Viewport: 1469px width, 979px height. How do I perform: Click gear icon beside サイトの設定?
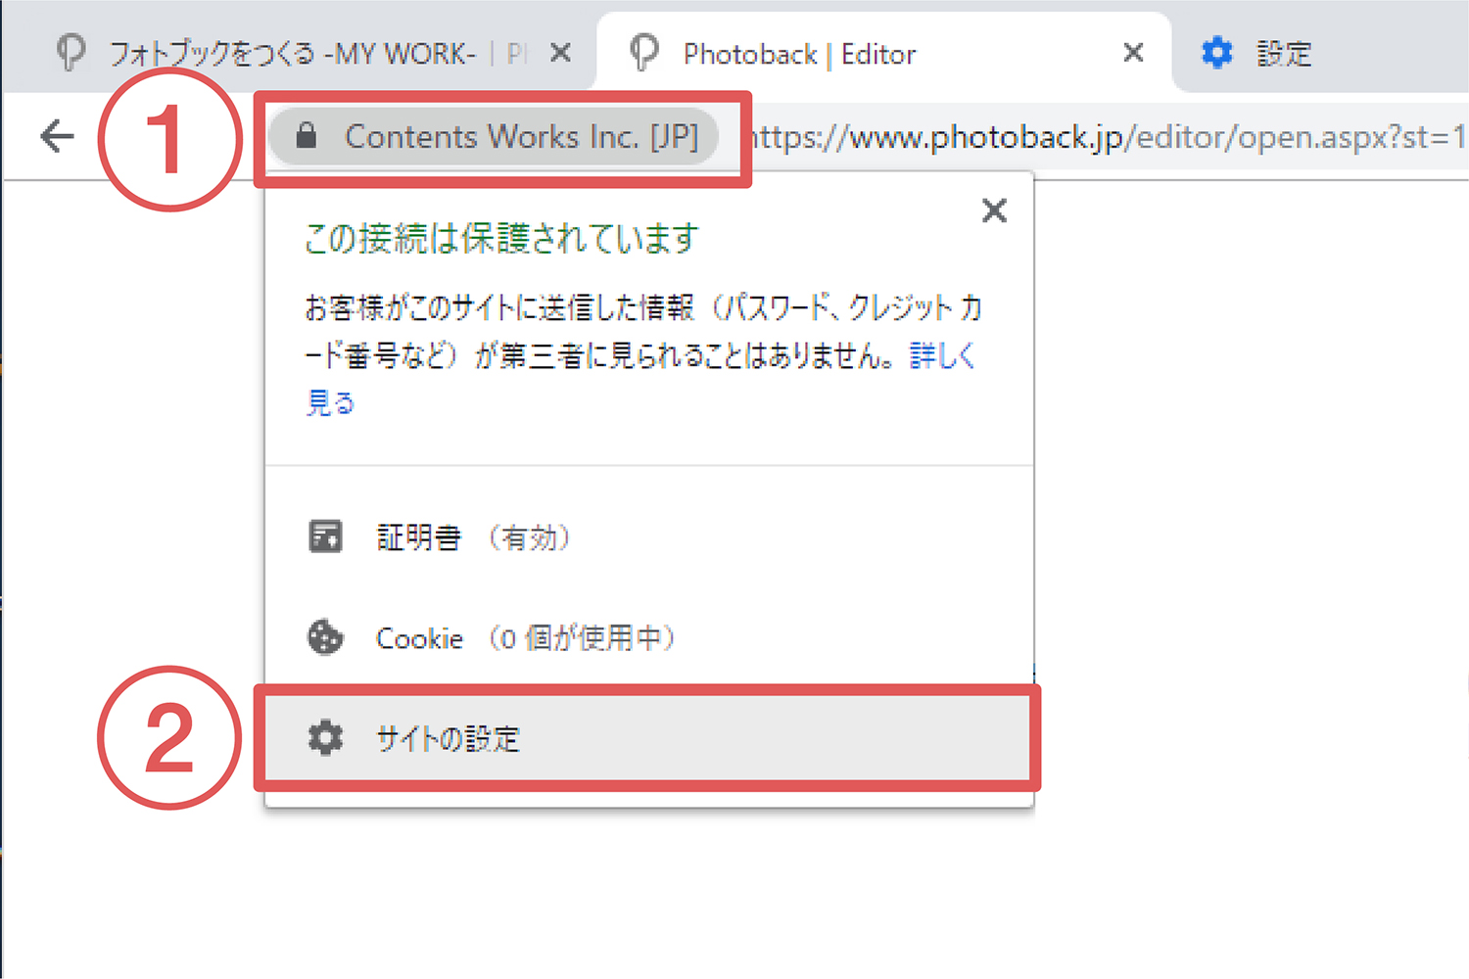tap(325, 738)
